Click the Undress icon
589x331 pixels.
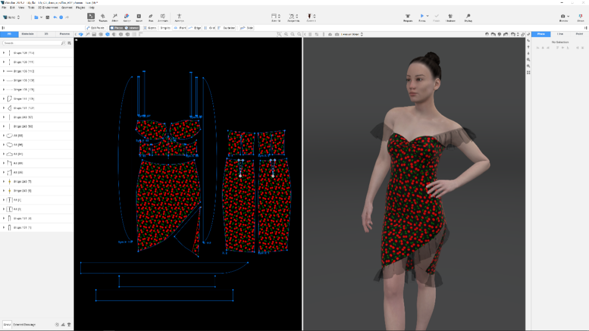450,17
